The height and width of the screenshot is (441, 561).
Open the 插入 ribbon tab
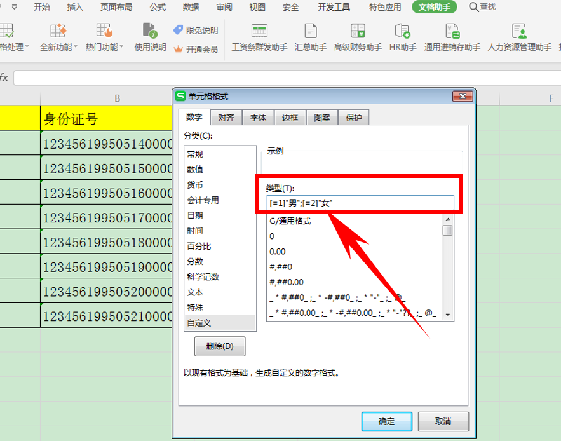[75, 7]
